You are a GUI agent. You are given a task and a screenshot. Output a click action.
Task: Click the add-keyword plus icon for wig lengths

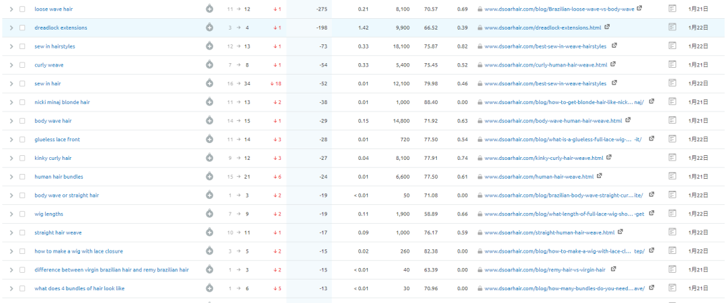[209, 214]
